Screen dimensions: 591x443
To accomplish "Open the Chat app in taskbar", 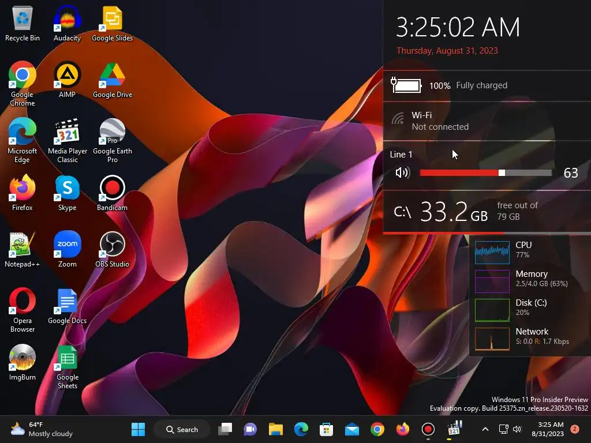I will pyautogui.click(x=250, y=429).
